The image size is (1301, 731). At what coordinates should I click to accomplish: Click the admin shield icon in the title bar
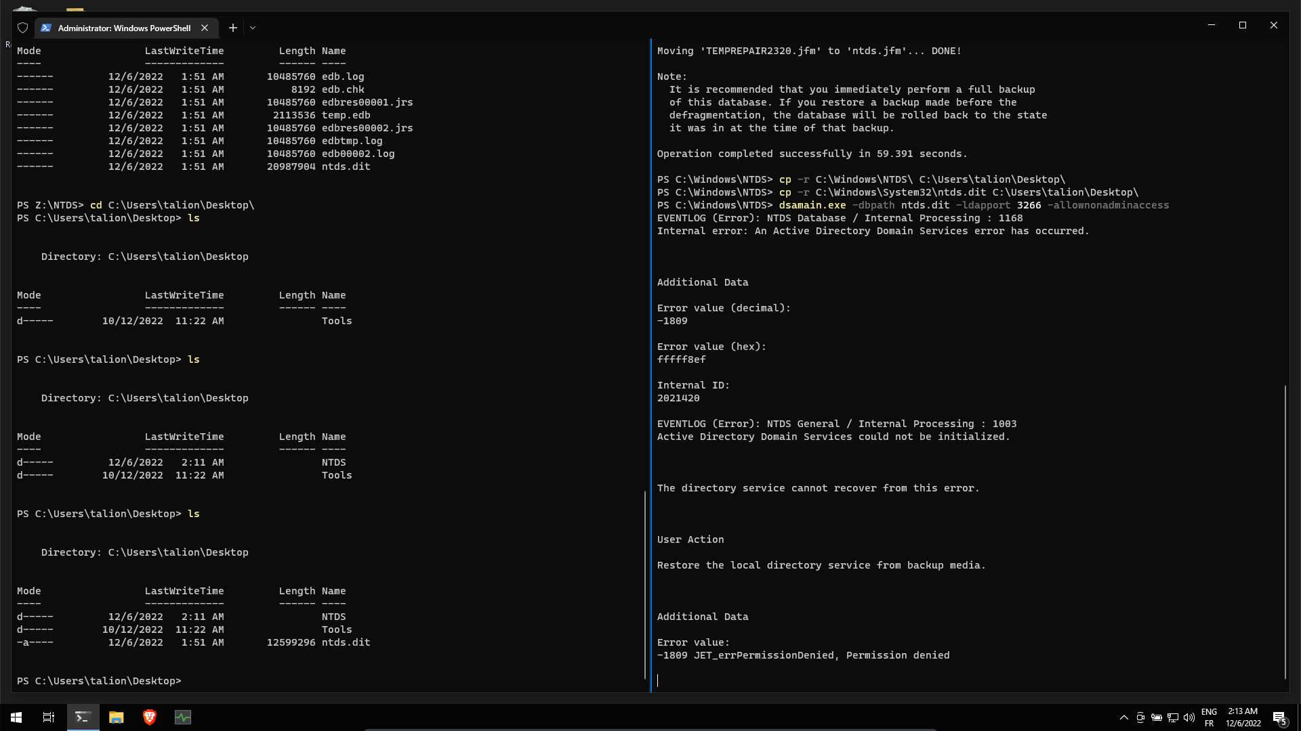pos(22,28)
